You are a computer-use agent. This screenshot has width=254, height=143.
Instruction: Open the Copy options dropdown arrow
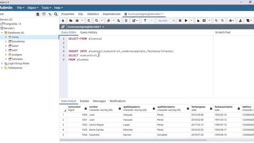coord(114,21)
